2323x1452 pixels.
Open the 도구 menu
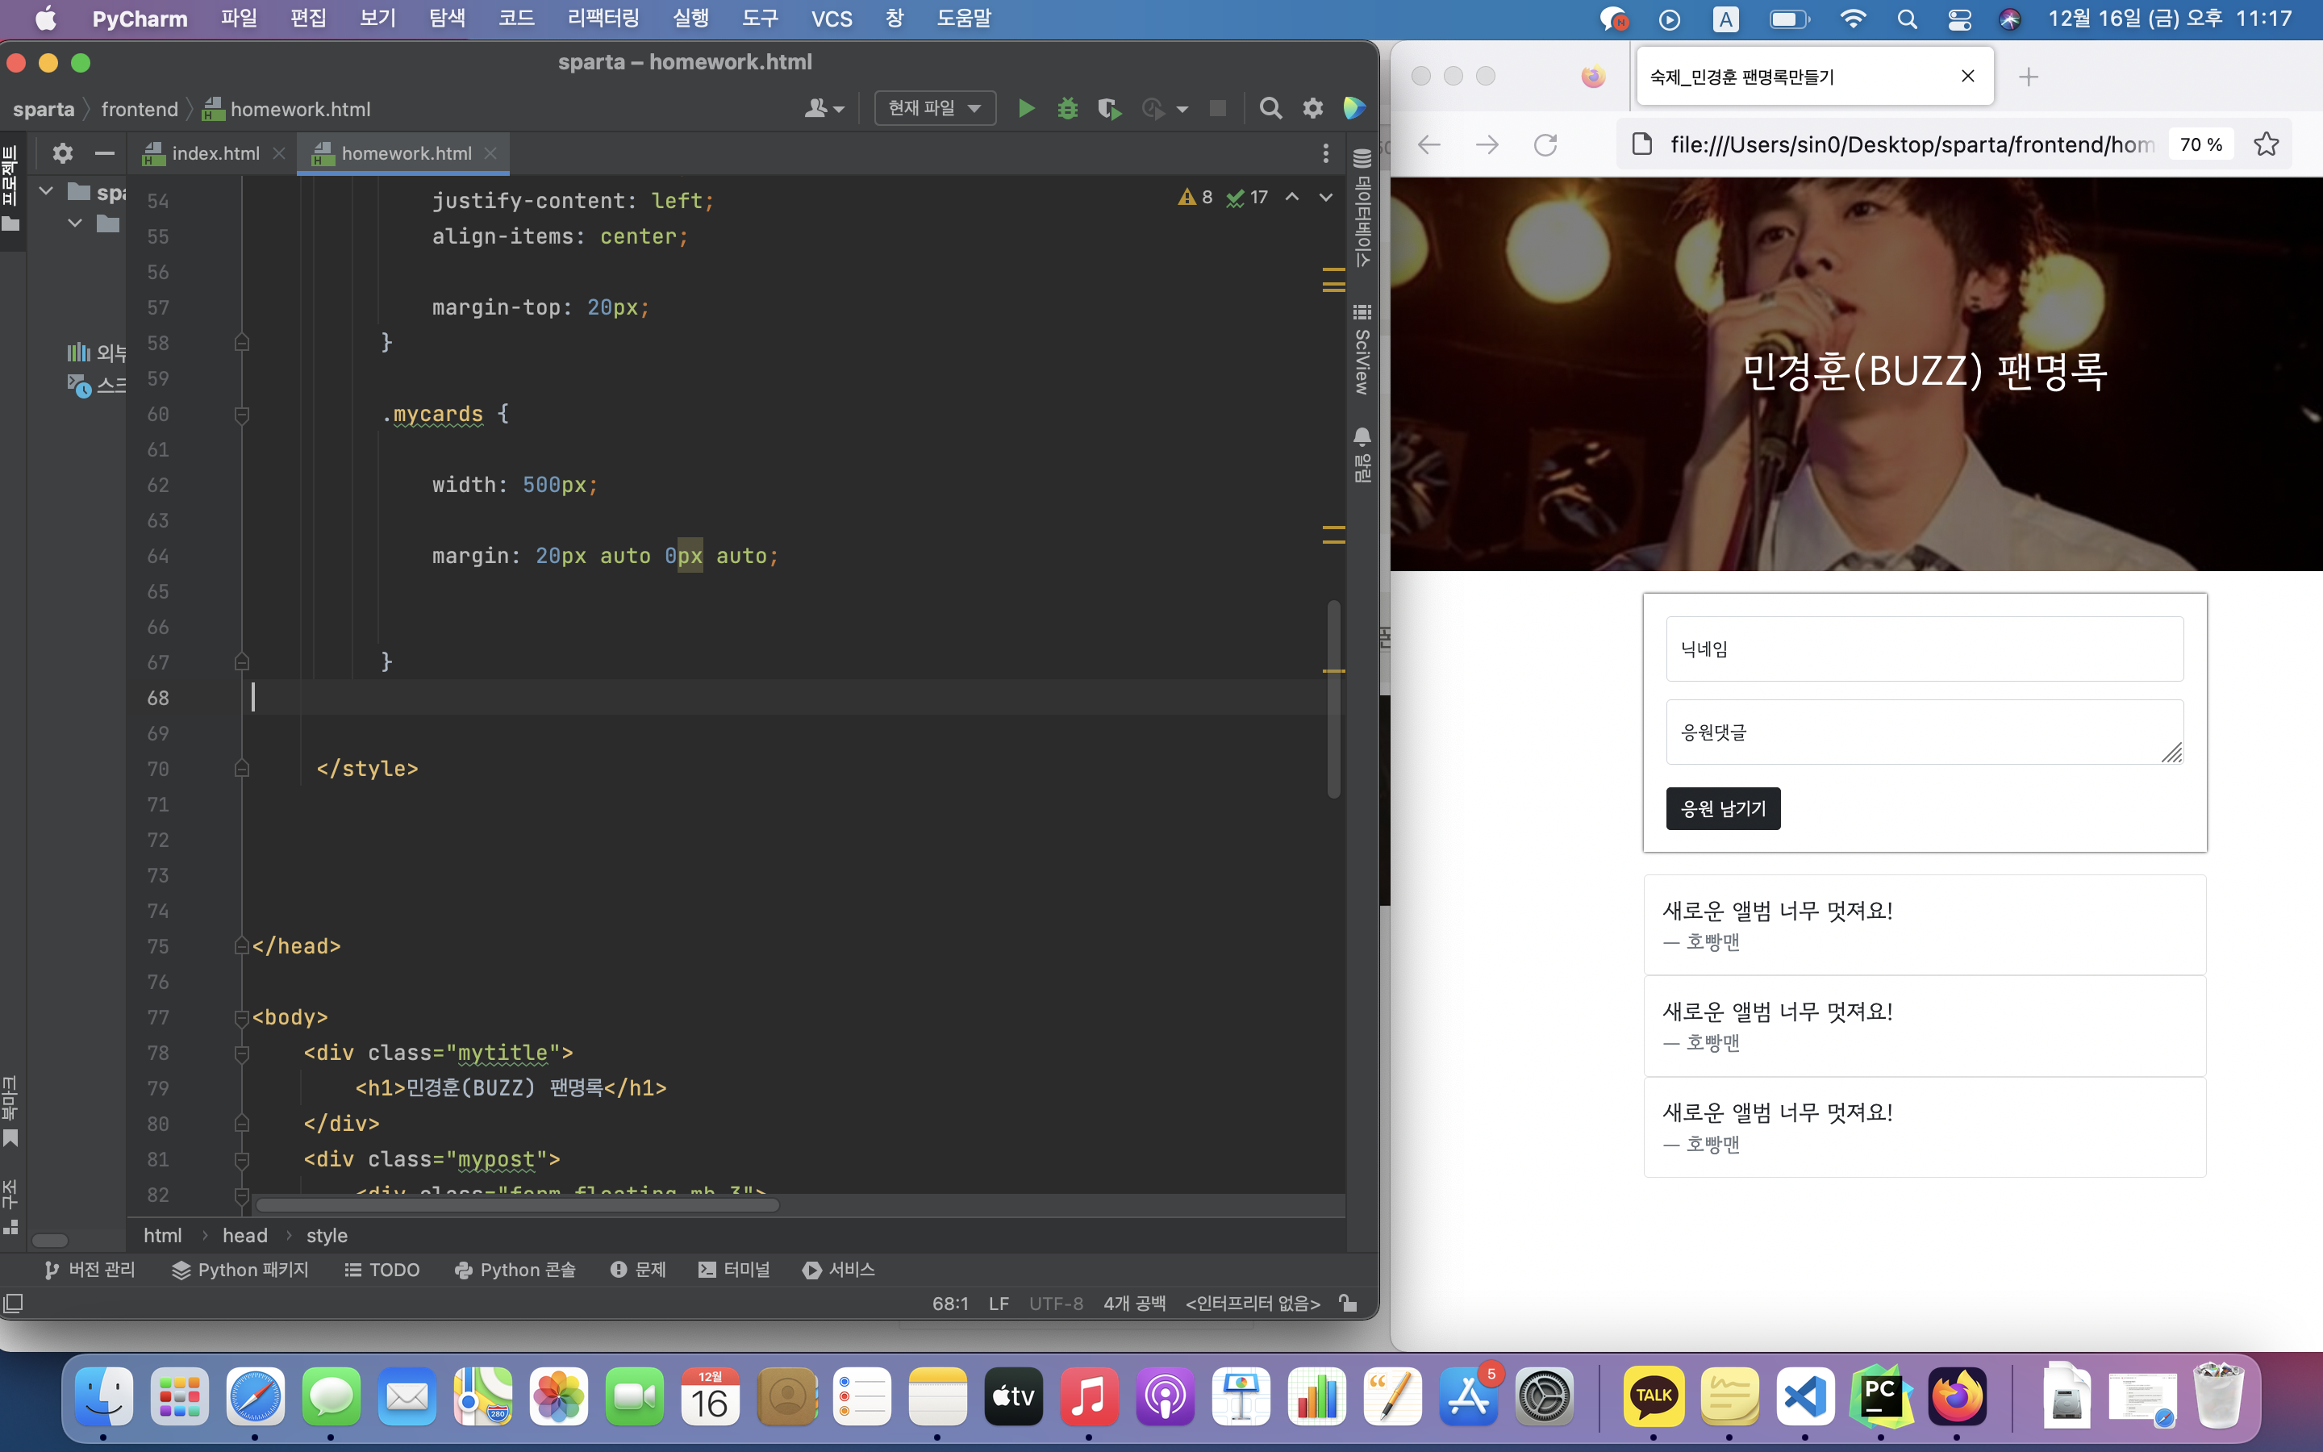[x=759, y=19]
